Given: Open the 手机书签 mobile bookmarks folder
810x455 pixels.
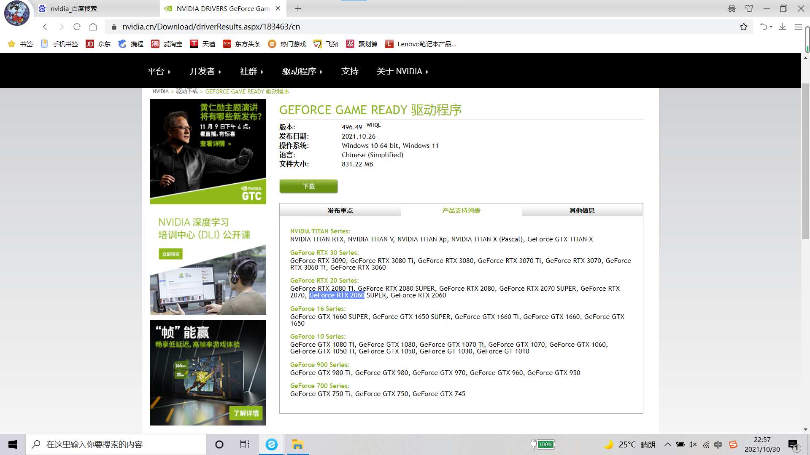Looking at the screenshot, I should coord(59,44).
